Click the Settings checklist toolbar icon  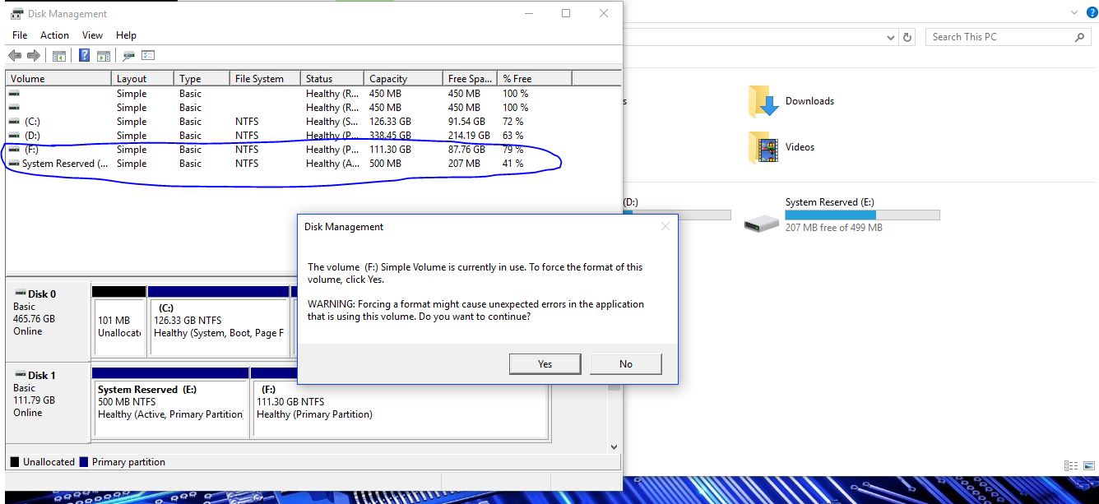148,56
